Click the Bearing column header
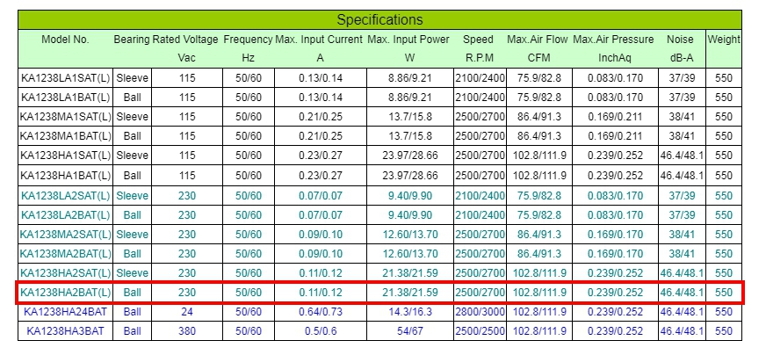 click(132, 40)
